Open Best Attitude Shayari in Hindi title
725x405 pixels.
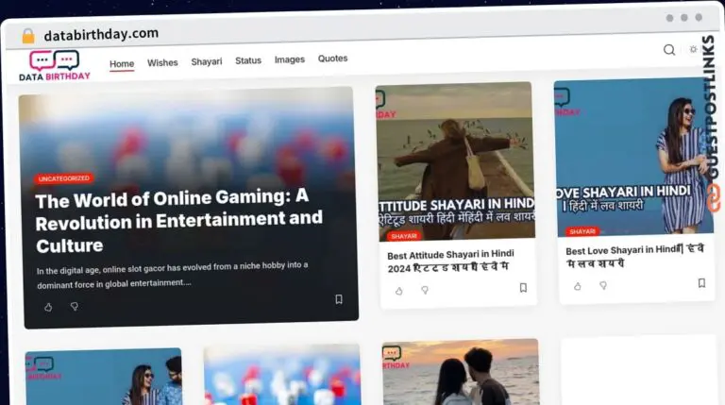pyautogui.click(x=450, y=261)
